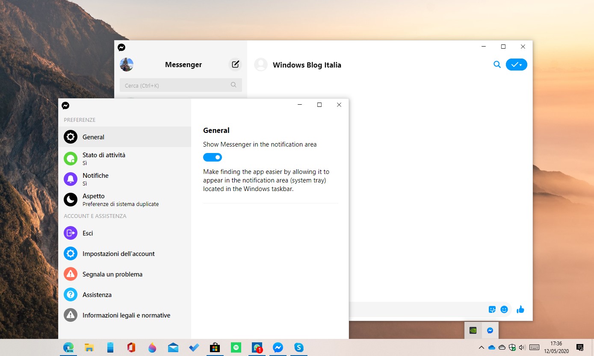
Task: Click the magnifier in Cerca search box
Action: point(233,85)
